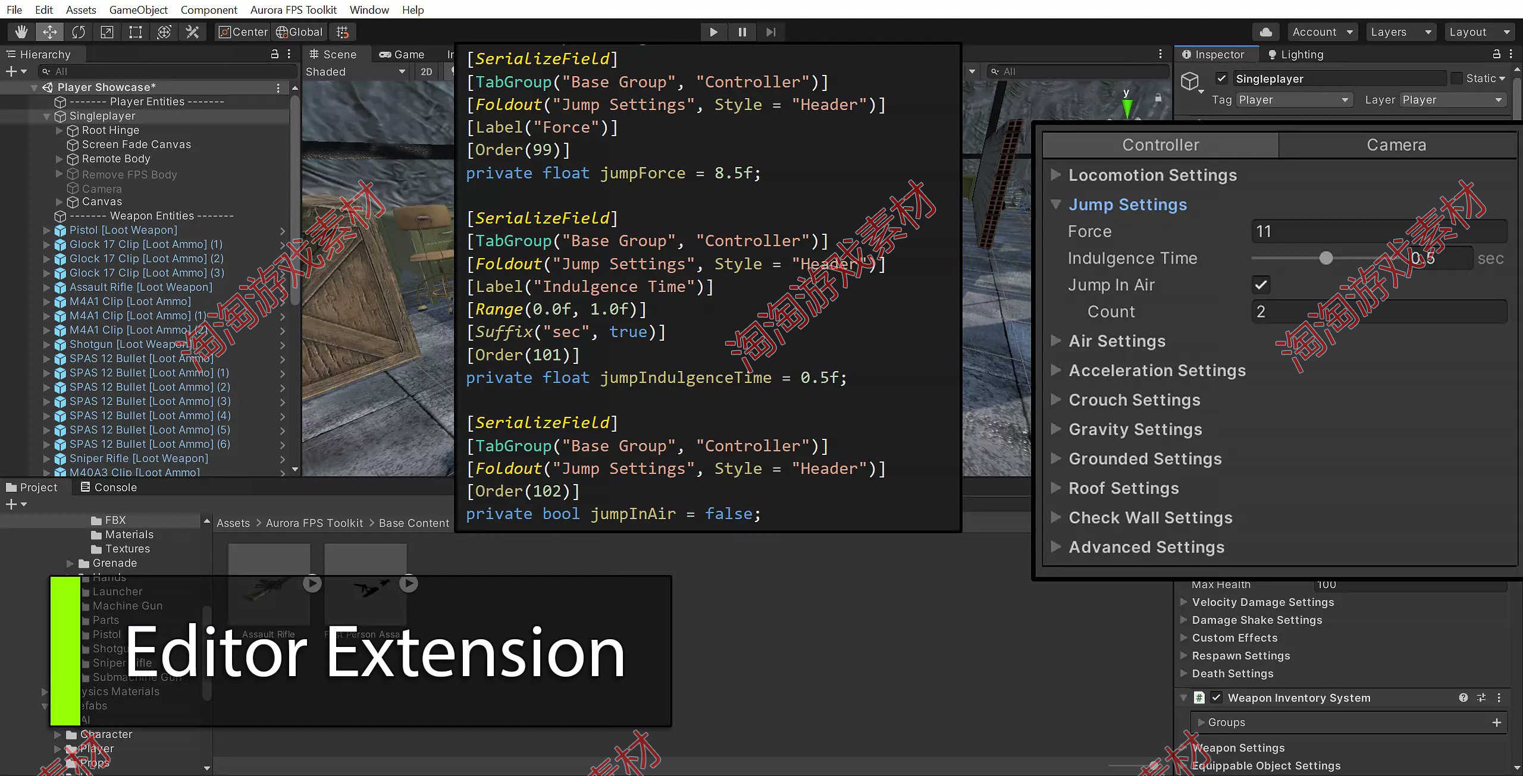Select the Transform tool
Viewport: 1523px width, 776px height.
(x=164, y=32)
